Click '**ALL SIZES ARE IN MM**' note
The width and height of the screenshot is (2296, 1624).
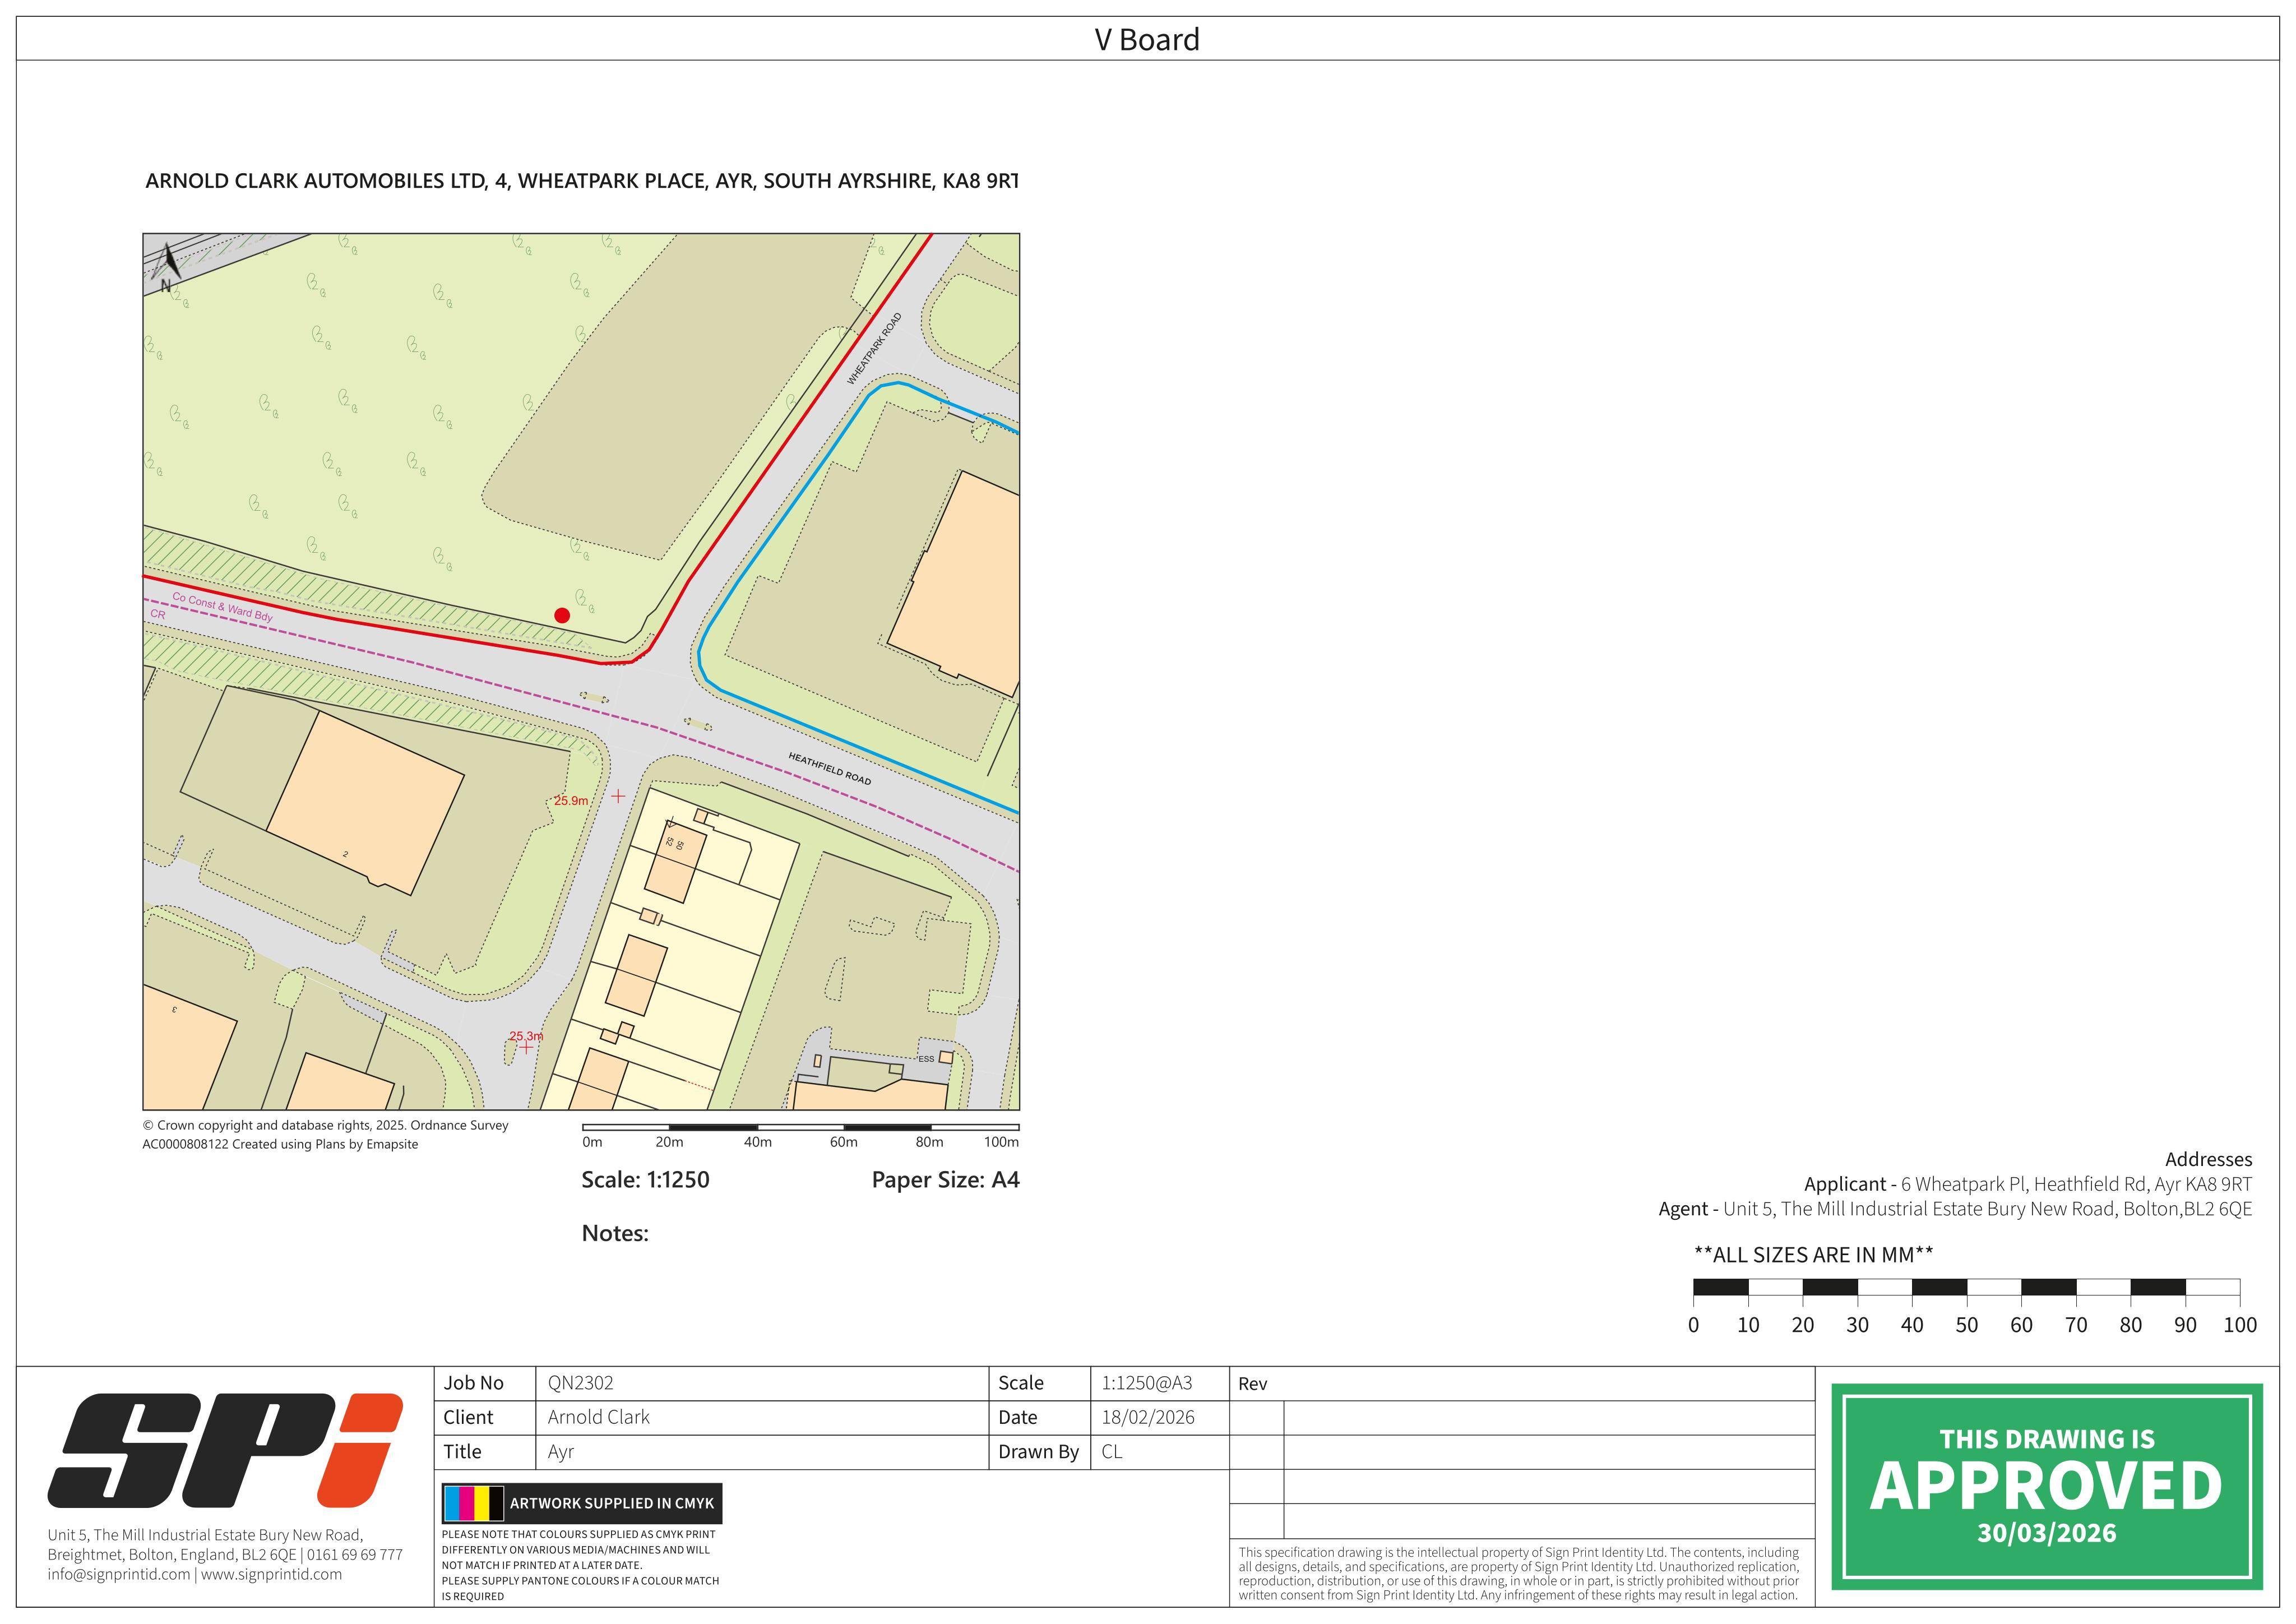point(1813,1255)
